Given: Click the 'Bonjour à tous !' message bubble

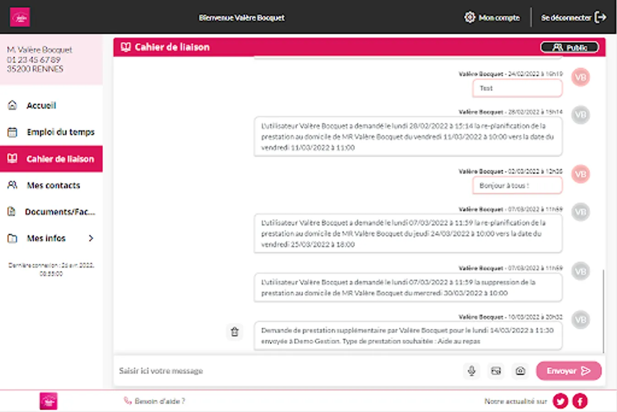Looking at the screenshot, I should coord(517,185).
